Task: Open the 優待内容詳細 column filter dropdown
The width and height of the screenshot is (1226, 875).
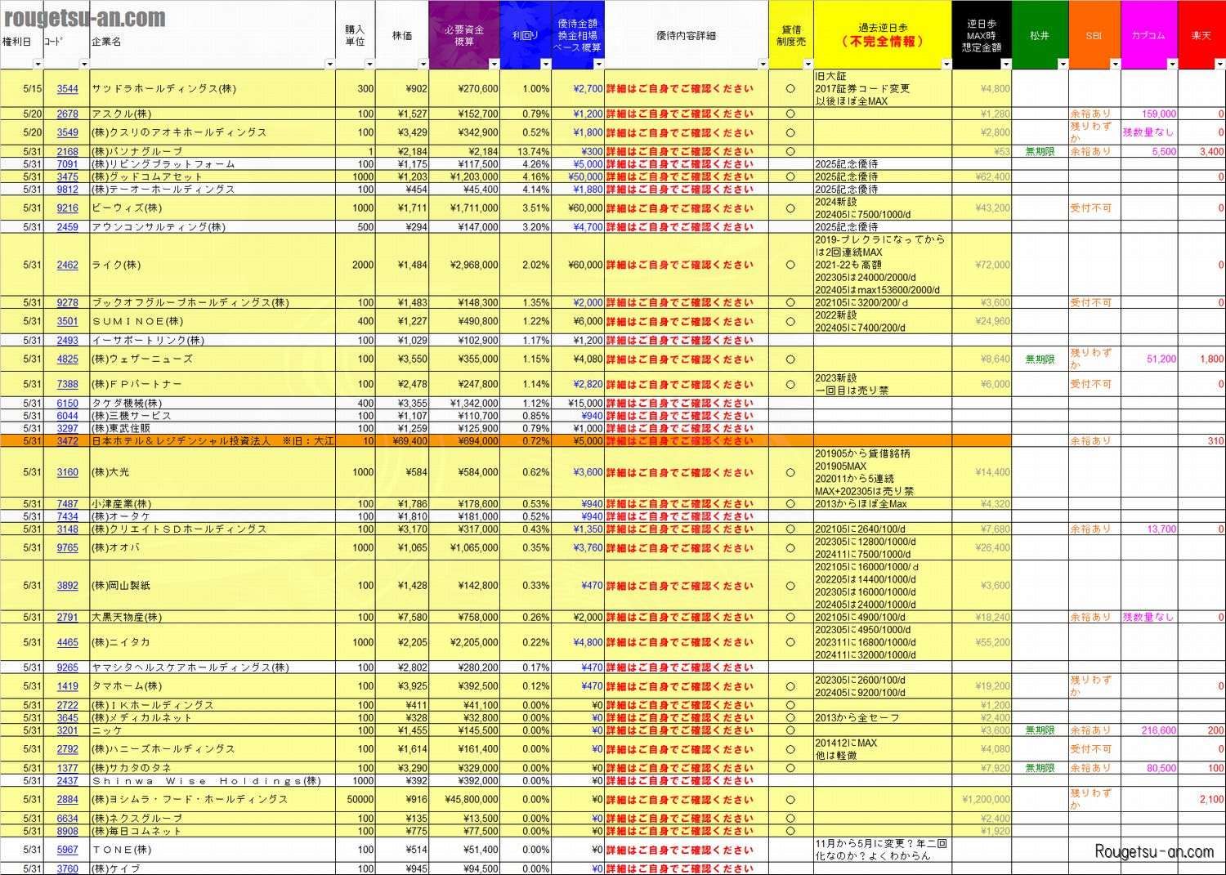Action: pyautogui.click(x=763, y=64)
